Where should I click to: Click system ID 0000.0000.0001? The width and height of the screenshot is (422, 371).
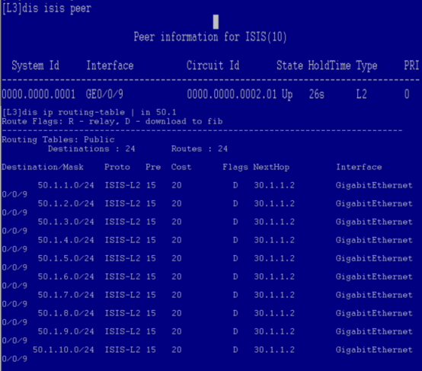(x=39, y=94)
